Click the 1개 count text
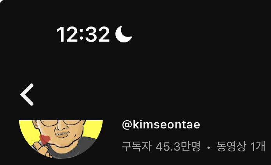The height and width of the screenshot is (165, 271). point(258,146)
